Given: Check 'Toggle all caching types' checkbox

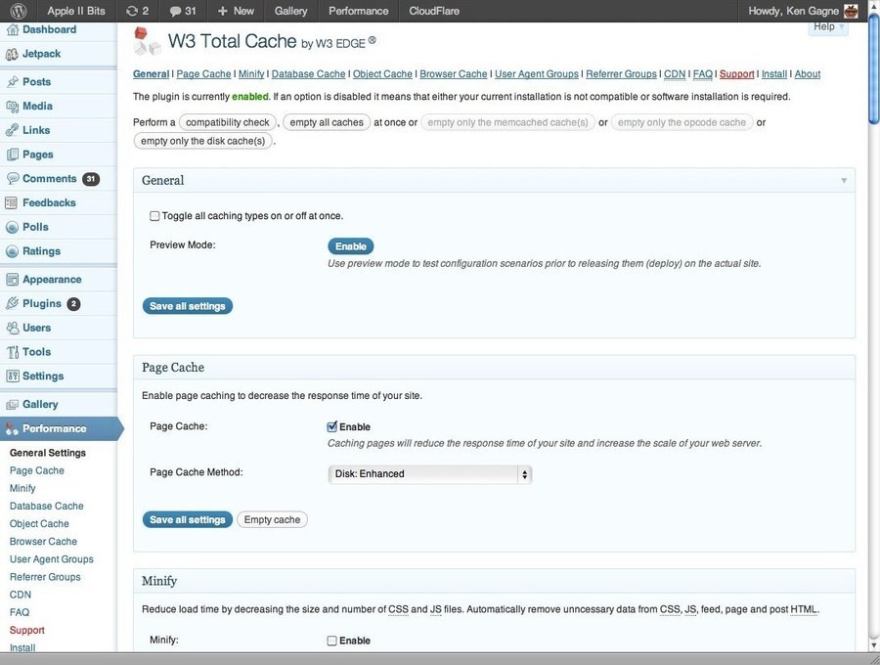Looking at the screenshot, I should point(154,216).
